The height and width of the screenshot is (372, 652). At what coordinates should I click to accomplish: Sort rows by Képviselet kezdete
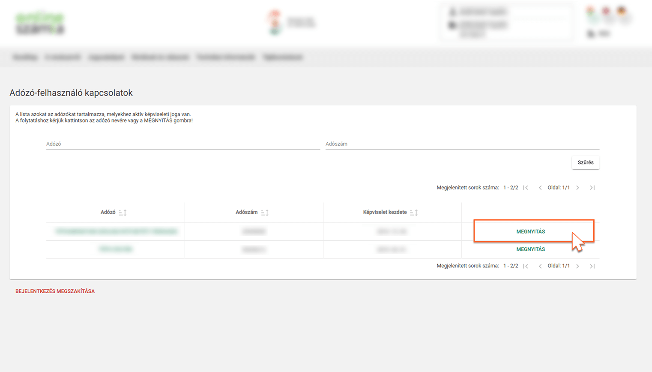click(414, 213)
